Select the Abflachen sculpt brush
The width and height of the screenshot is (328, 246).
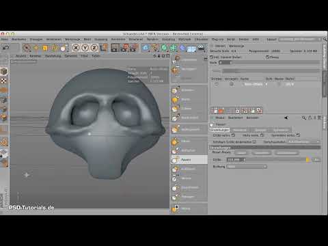tap(189, 150)
